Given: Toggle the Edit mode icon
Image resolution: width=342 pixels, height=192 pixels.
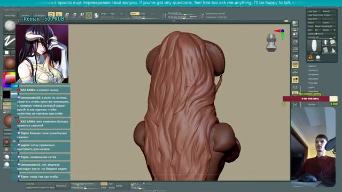Looking at the screenshot, I should tap(51, 15).
